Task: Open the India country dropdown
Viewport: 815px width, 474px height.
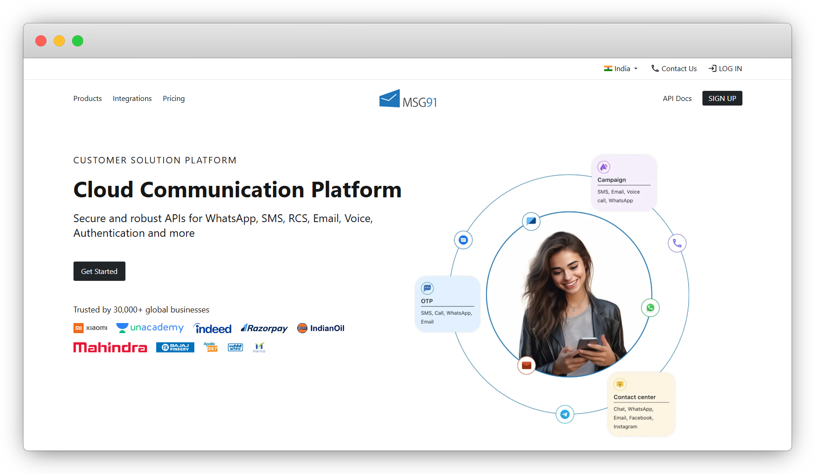Action: pyautogui.click(x=621, y=68)
